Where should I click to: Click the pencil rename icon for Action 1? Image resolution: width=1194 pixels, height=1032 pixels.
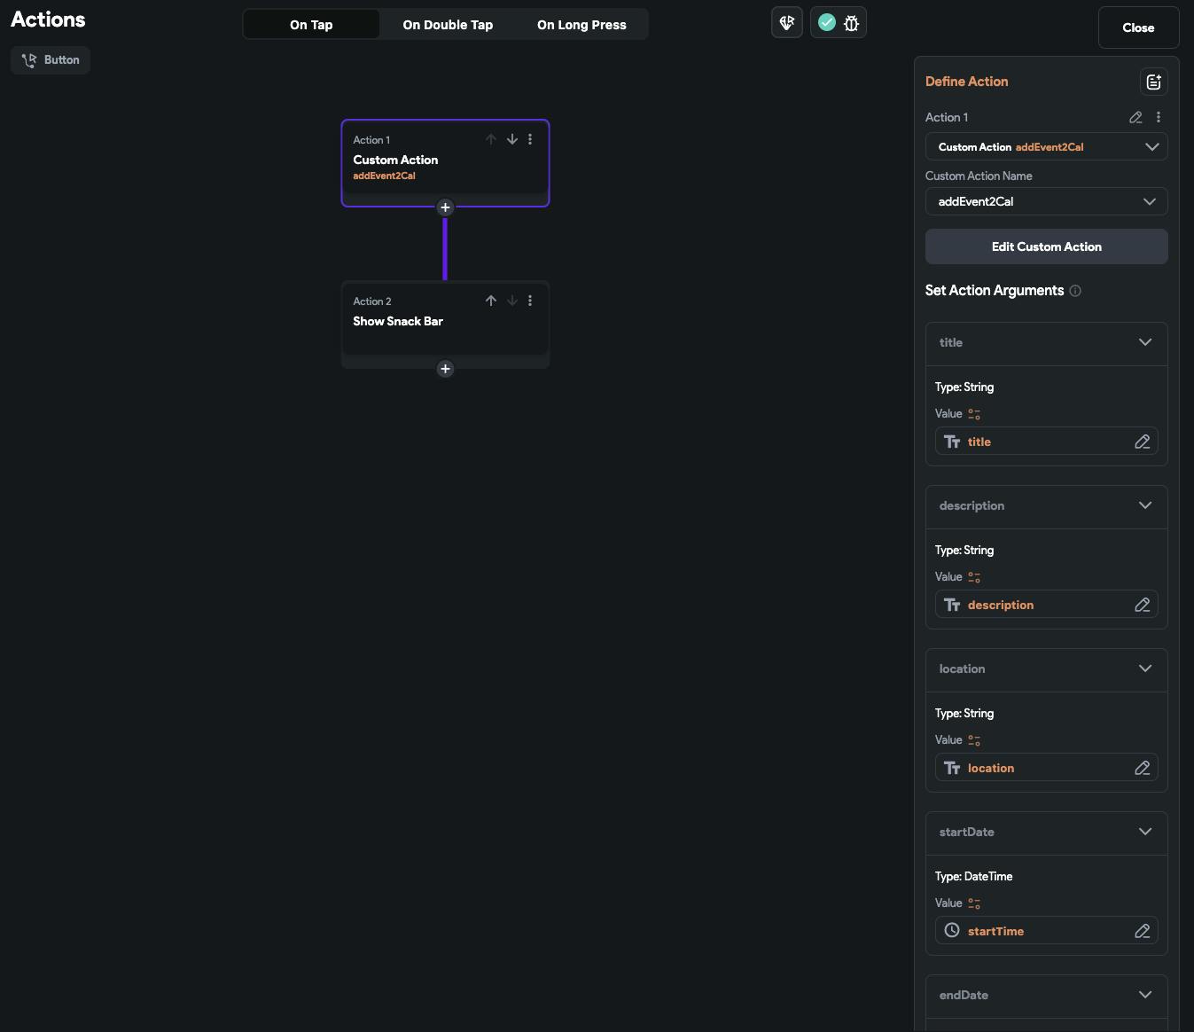(1135, 117)
